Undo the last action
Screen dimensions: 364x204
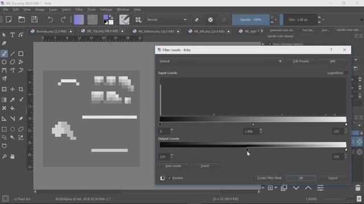pos(50,20)
